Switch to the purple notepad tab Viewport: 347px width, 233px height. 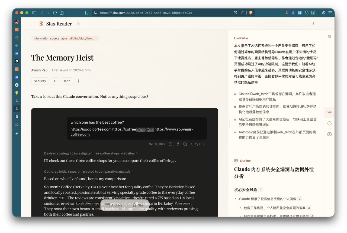pos(17,117)
